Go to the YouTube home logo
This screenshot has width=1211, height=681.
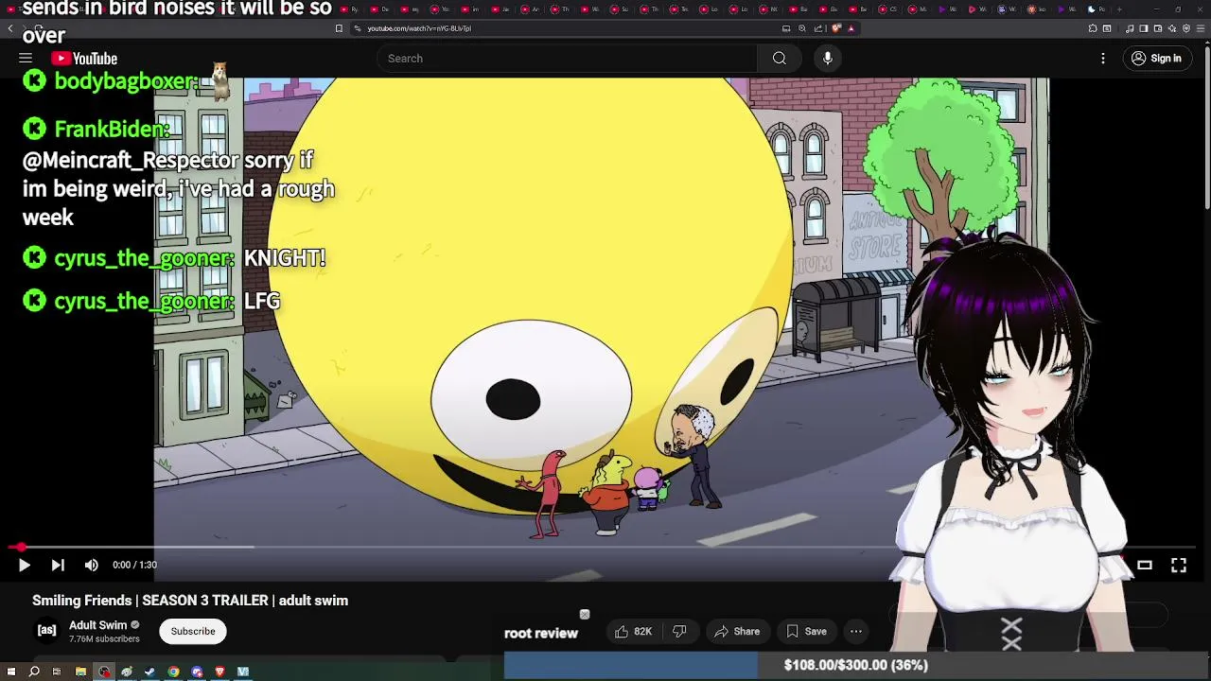(84, 59)
